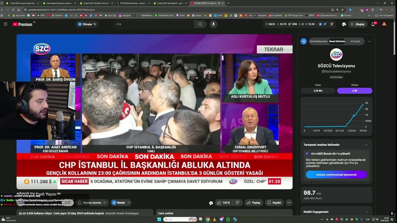The image size is (397, 223).
Task: Open the Tüm Yer İşaretleri folder
Action: tap(384, 15)
